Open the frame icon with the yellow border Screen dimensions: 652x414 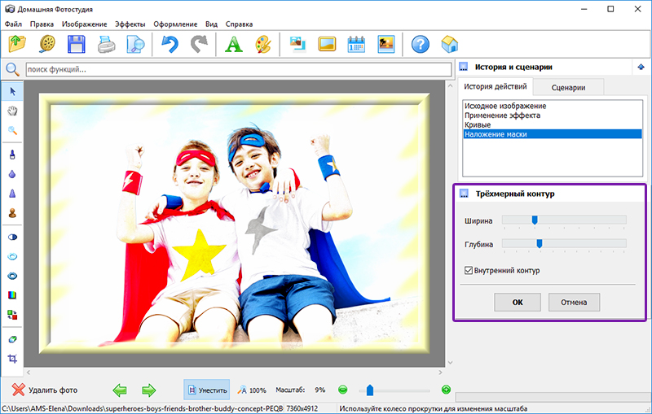[327, 44]
